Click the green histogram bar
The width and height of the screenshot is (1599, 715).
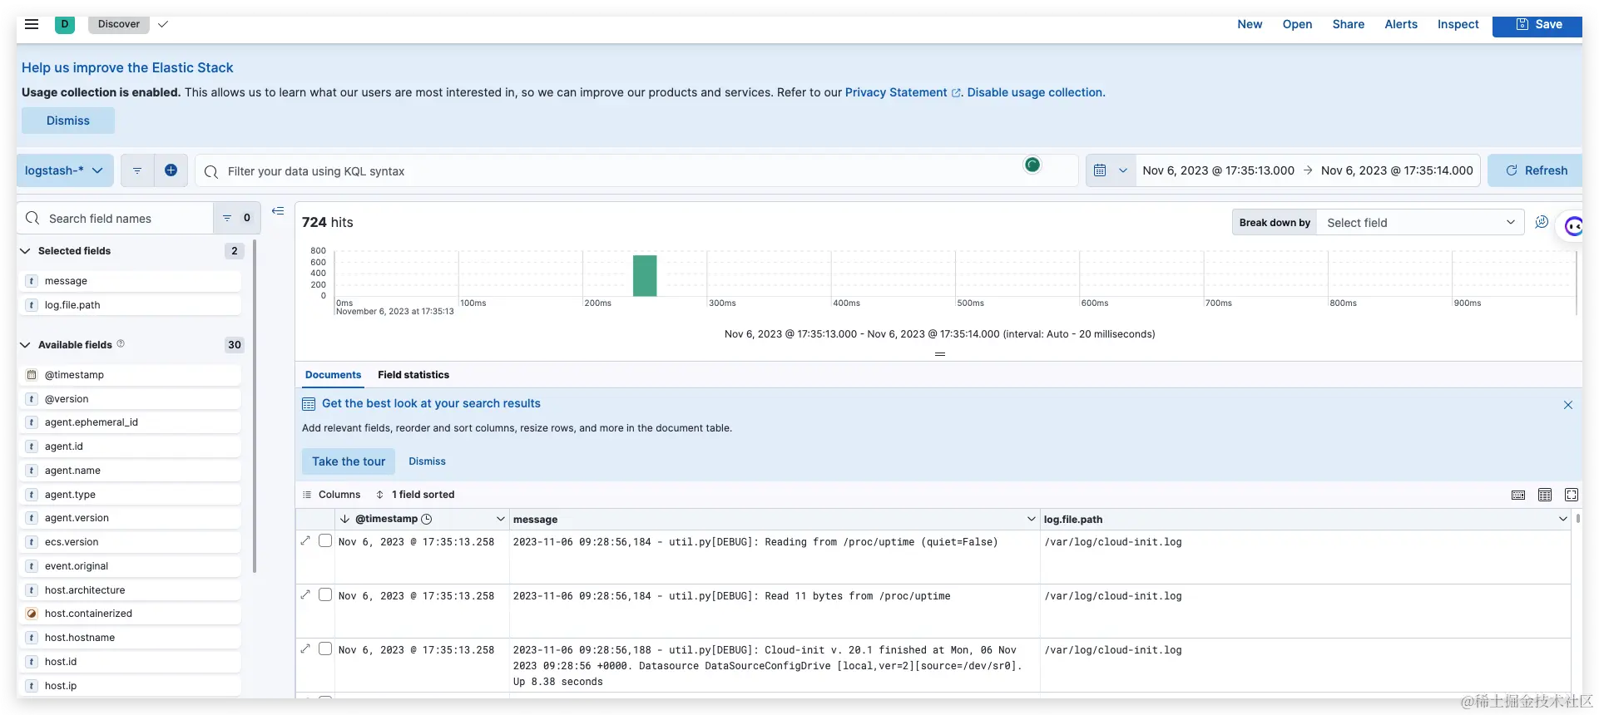(645, 275)
